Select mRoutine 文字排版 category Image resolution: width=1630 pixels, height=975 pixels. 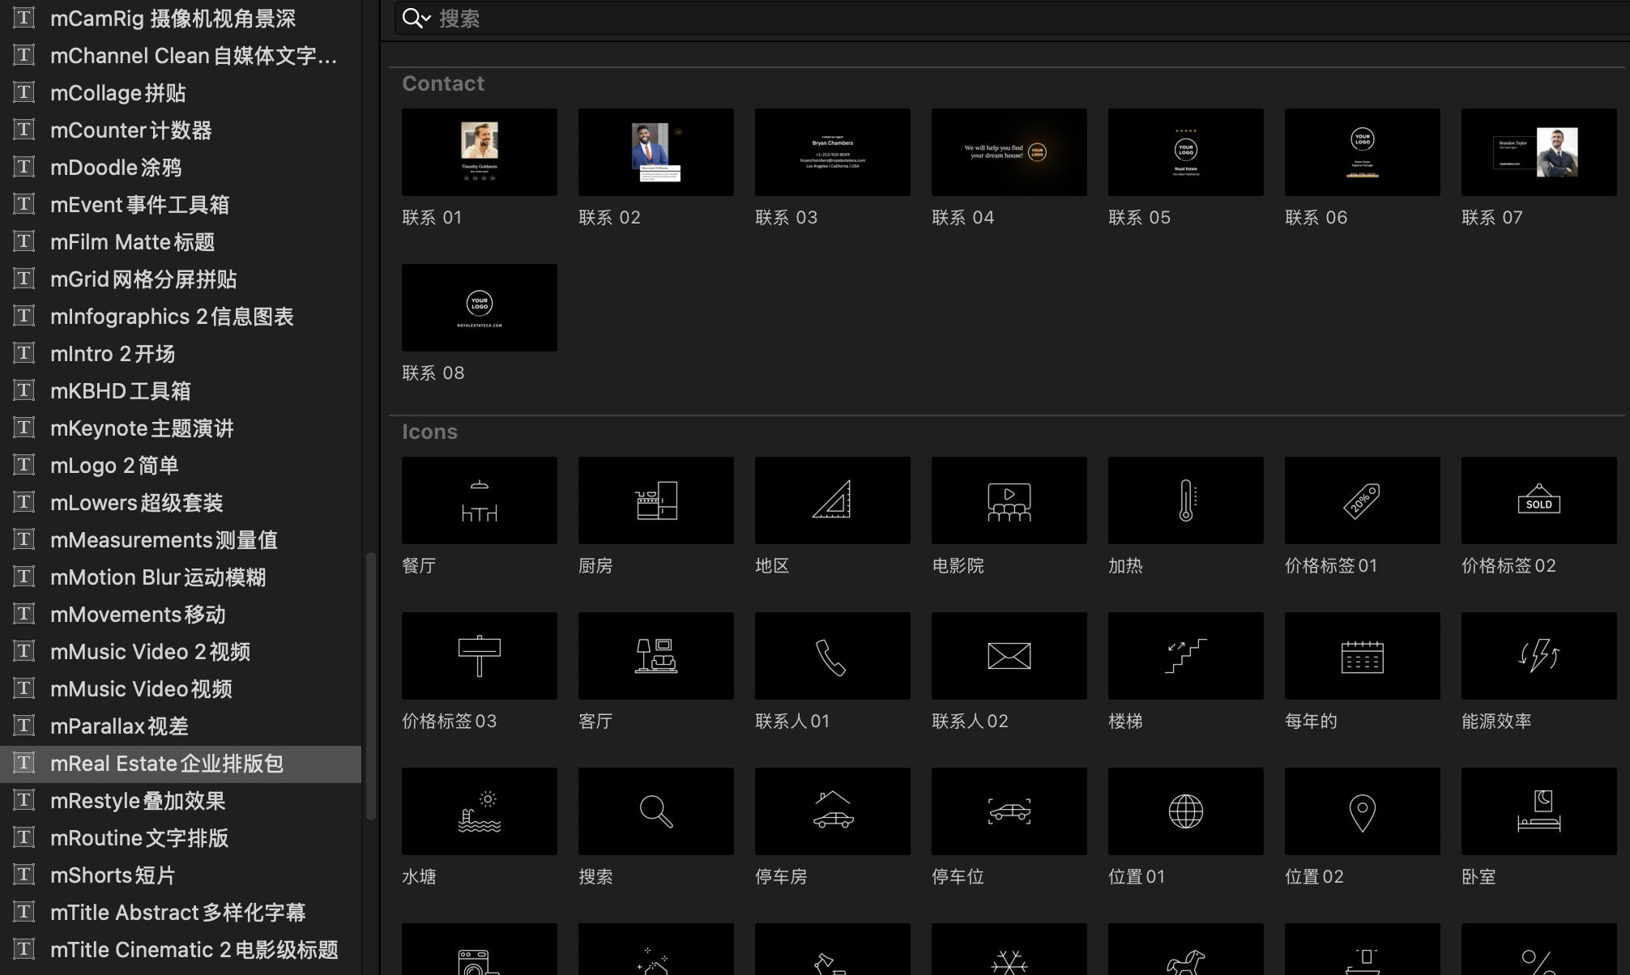point(181,838)
